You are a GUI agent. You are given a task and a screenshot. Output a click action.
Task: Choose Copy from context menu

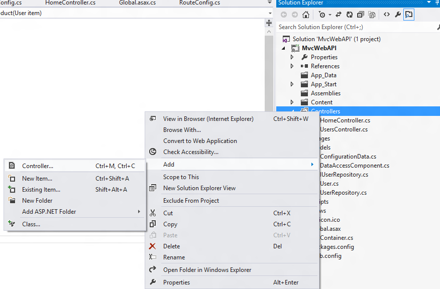point(232,224)
